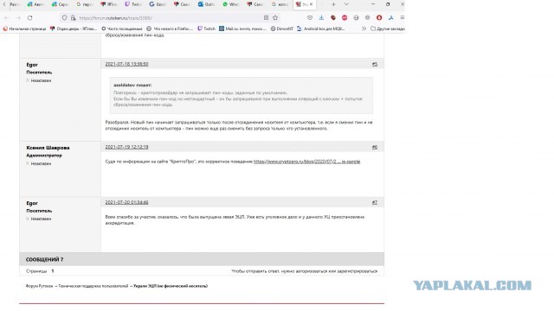Open permalink #6 of administrator's post
554x311 pixels.
coord(375,147)
